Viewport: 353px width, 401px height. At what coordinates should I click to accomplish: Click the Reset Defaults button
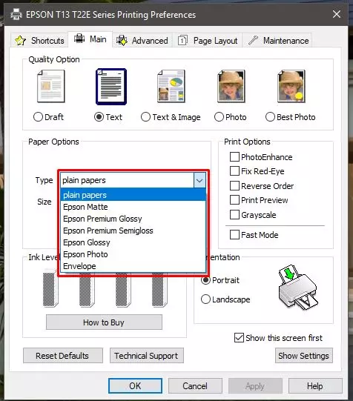click(x=63, y=356)
